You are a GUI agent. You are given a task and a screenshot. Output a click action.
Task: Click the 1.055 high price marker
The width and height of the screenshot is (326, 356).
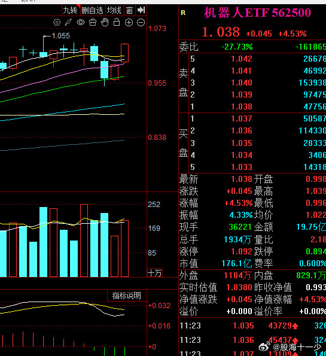60,36
